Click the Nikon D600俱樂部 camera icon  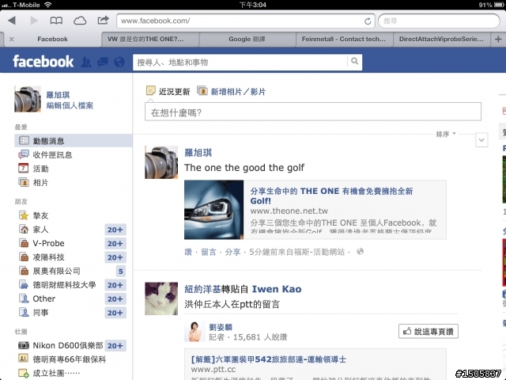click(24, 345)
